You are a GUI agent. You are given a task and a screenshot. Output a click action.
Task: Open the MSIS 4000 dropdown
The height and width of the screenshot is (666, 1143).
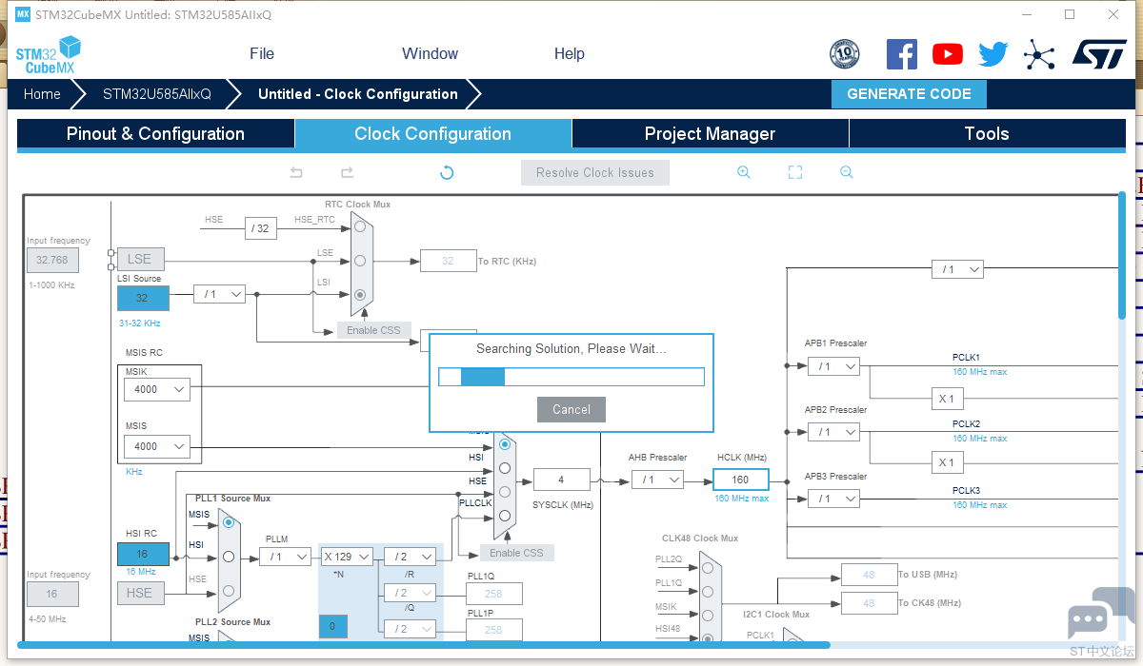pos(156,445)
